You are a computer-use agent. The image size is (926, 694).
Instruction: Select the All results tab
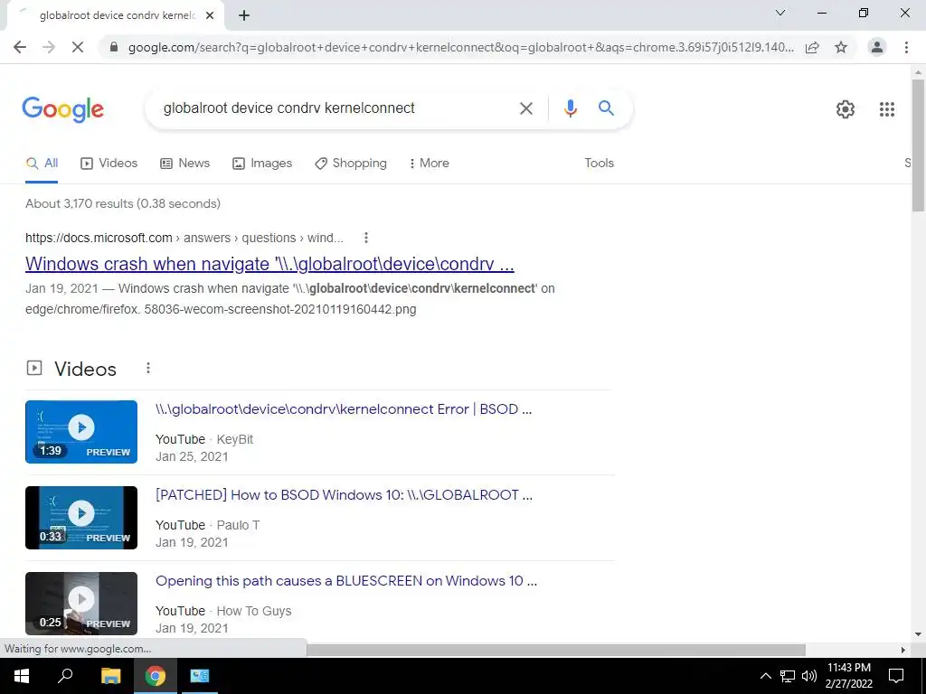click(42, 164)
